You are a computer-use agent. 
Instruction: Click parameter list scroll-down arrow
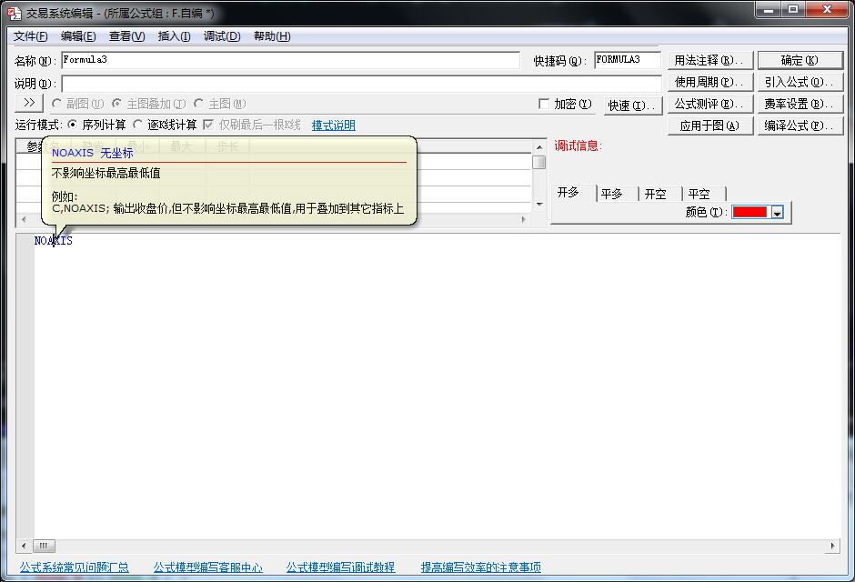click(539, 205)
